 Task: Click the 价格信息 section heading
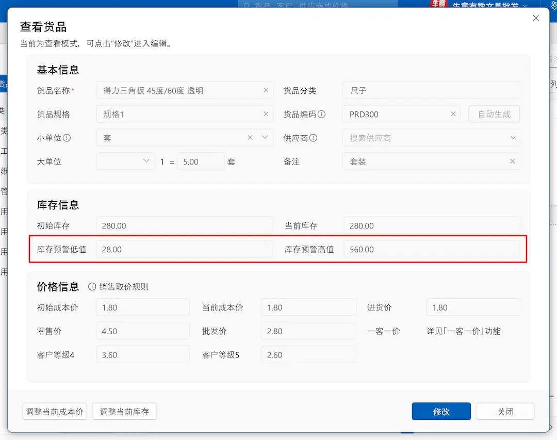58,286
